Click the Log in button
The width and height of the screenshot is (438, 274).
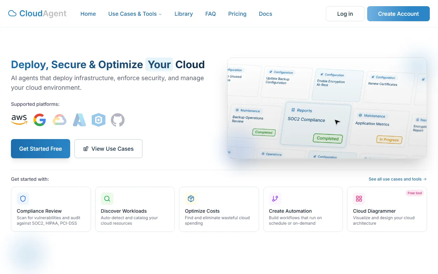[345, 14]
